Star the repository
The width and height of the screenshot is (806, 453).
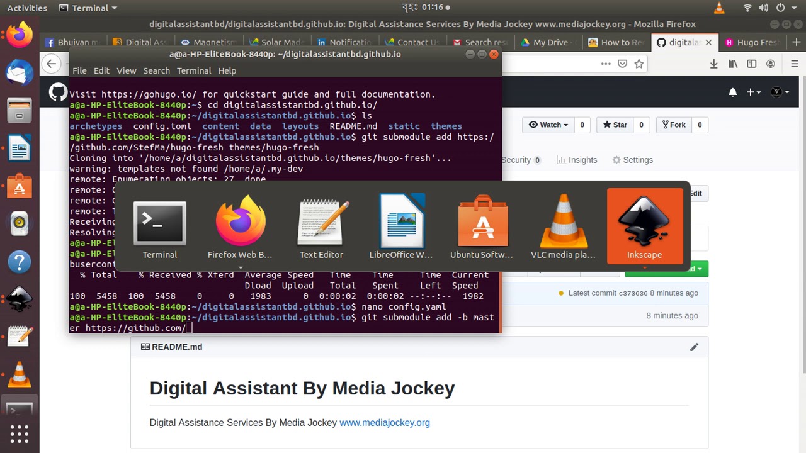tap(615, 125)
